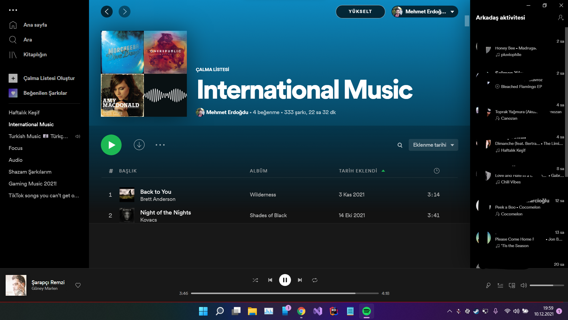Click the YÜKSELT button

point(360,12)
